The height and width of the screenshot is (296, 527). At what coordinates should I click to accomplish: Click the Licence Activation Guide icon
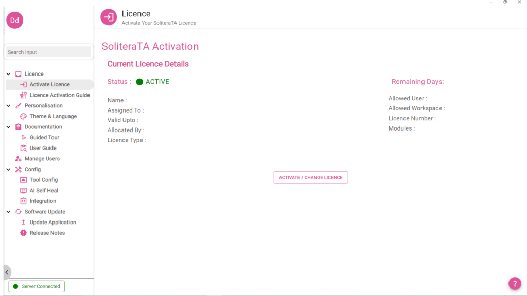(x=23, y=95)
